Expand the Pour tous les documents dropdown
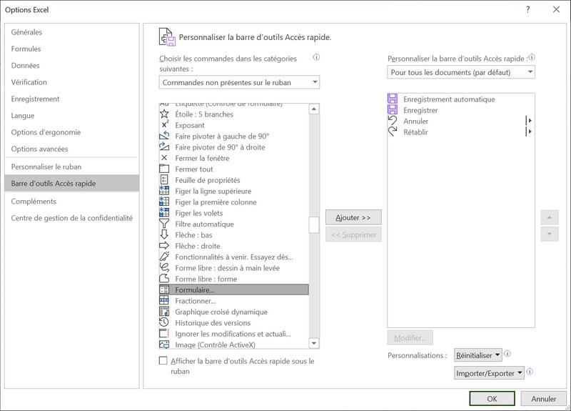 [x=461, y=72]
